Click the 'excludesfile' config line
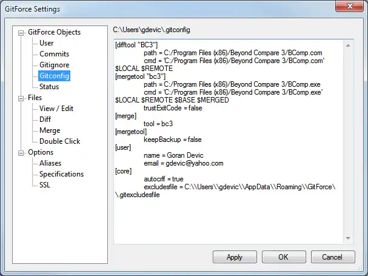This screenshot has height=276, width=368. coord(239,187)
